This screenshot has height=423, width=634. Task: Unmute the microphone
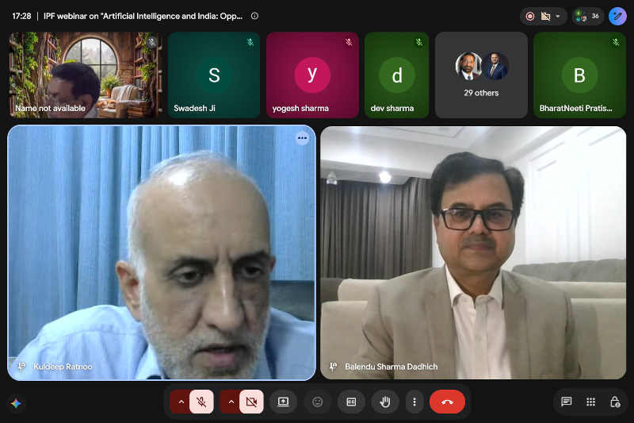201,402
